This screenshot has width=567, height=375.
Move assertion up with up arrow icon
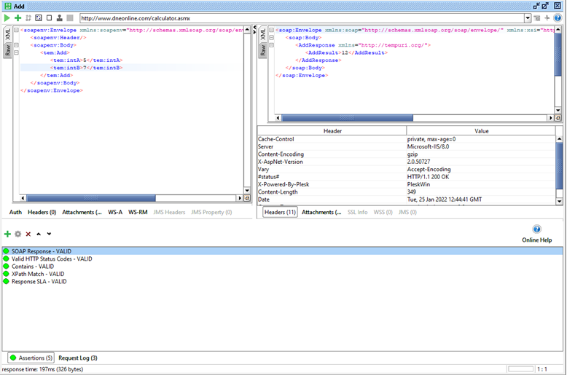[39, 234]
